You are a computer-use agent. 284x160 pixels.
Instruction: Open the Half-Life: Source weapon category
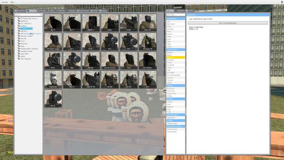coord(26,36)
